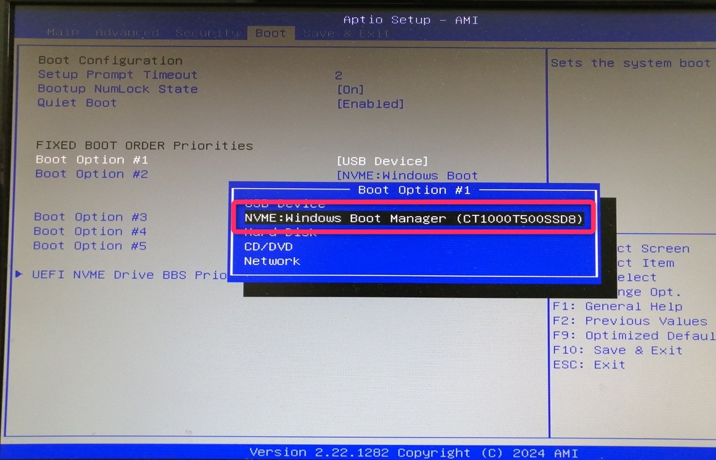Screen dimensions: 716x460
Task: Expand the UEFI NVME Drive BBS Priorities arrow
Action: point(20,275)
